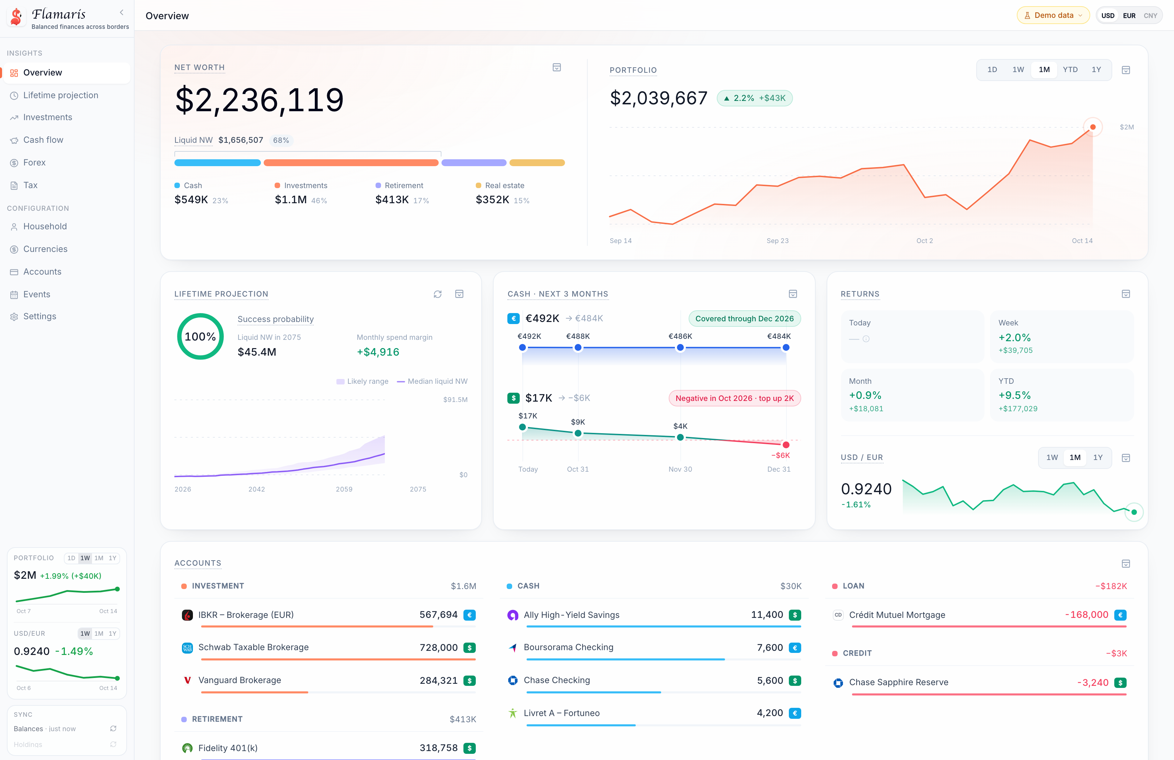Click the IBKR Brokerage account icon
1174x760 pixels.
click(x=187, y=615)
